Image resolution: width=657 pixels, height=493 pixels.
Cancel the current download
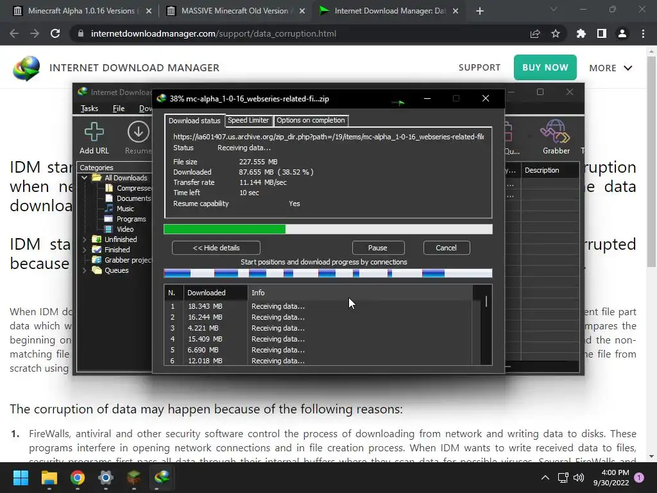[x=447, y=248]
